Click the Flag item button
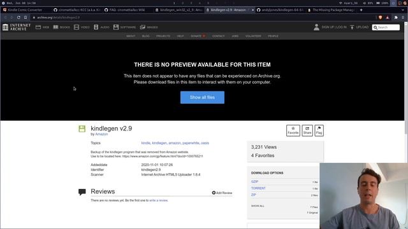This screenshot has width=408, height=229. 319,130
